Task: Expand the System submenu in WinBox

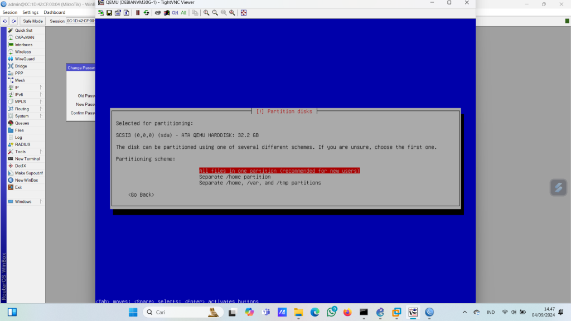Action: tap(23, 116)
